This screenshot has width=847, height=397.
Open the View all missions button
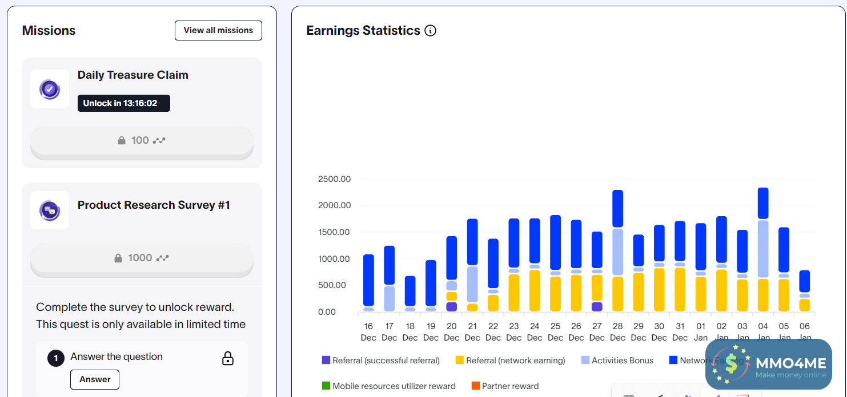click(x=218, y=31)
